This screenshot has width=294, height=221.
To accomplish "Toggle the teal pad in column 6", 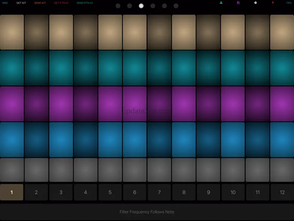I will tap(135, 68).
